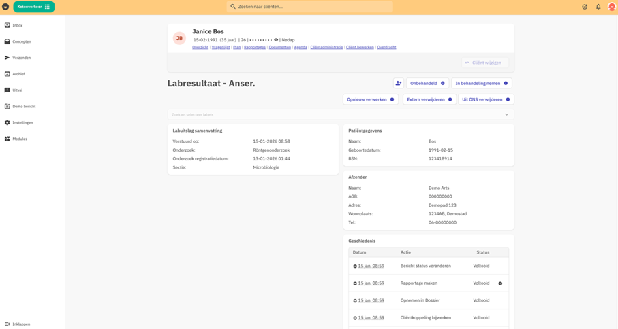Click the Röntgenonderzoek value
This screenshot has width=618, height=329.
point(271,150)
